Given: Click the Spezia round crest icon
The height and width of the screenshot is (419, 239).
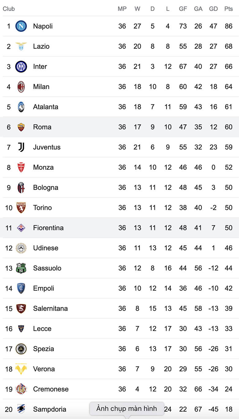Looking at the screenshot, I should (21, 349).
